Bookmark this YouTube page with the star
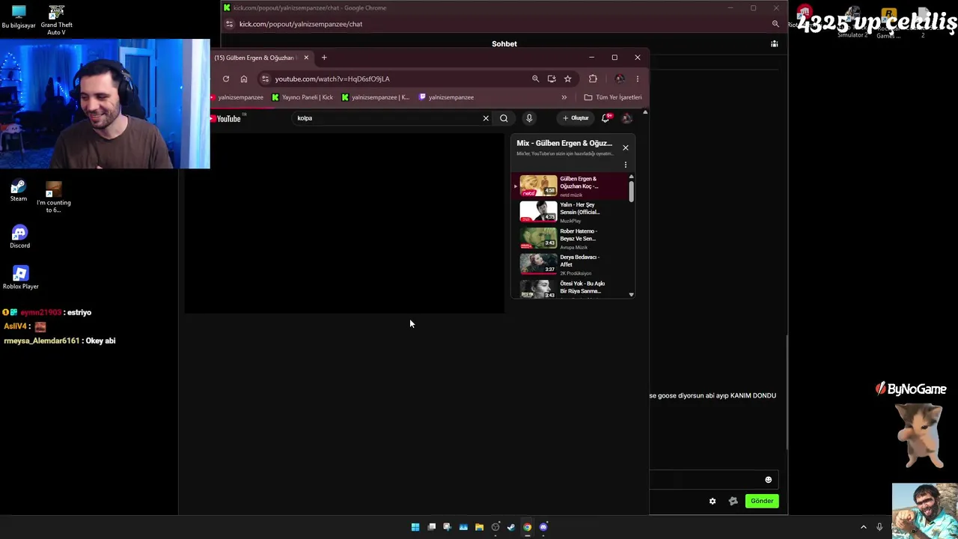This screenshot has height=539, width=958. pos(568,79)
